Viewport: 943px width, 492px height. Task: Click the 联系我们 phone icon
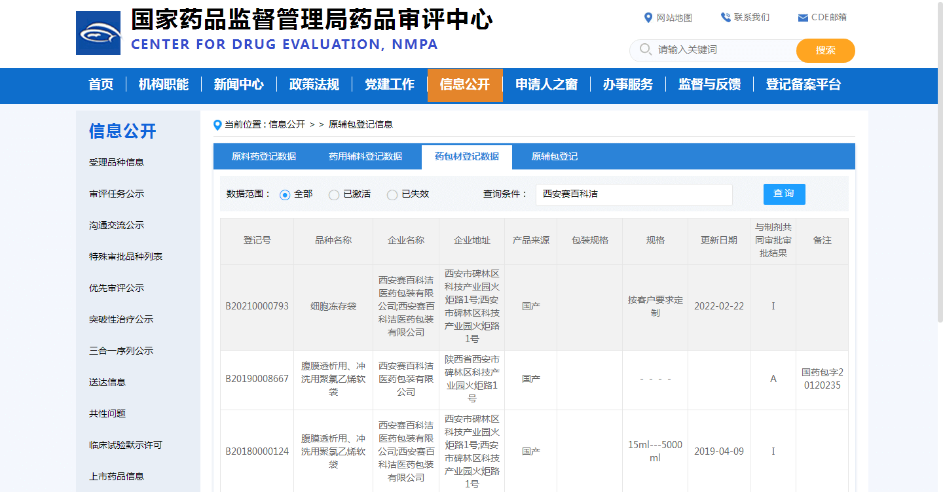[726, 18]
